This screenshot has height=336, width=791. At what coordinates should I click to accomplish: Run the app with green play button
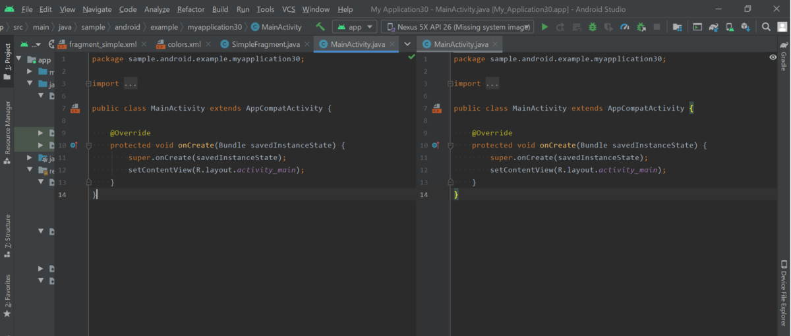click(x=544, y=27)
